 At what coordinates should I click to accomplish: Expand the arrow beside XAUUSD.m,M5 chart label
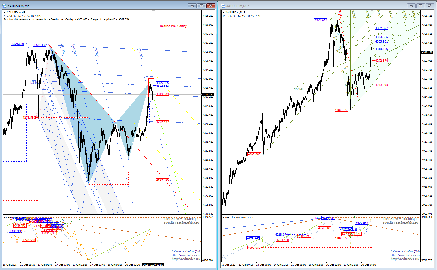pos(5,12)
